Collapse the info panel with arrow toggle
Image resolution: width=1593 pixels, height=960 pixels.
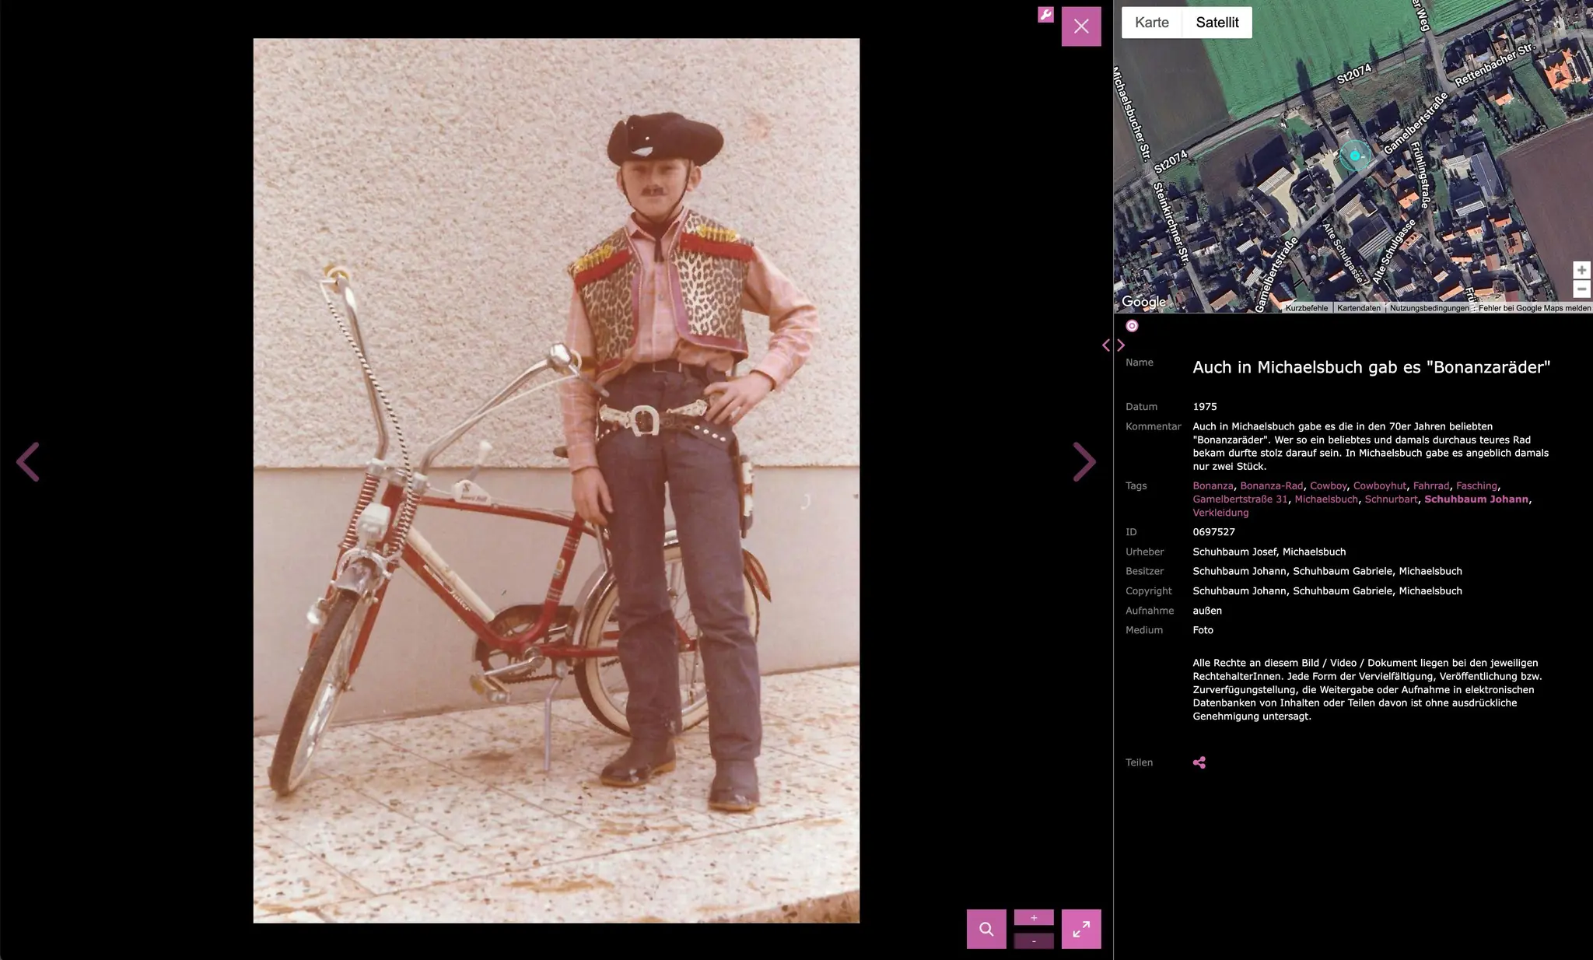point(1113,345)
